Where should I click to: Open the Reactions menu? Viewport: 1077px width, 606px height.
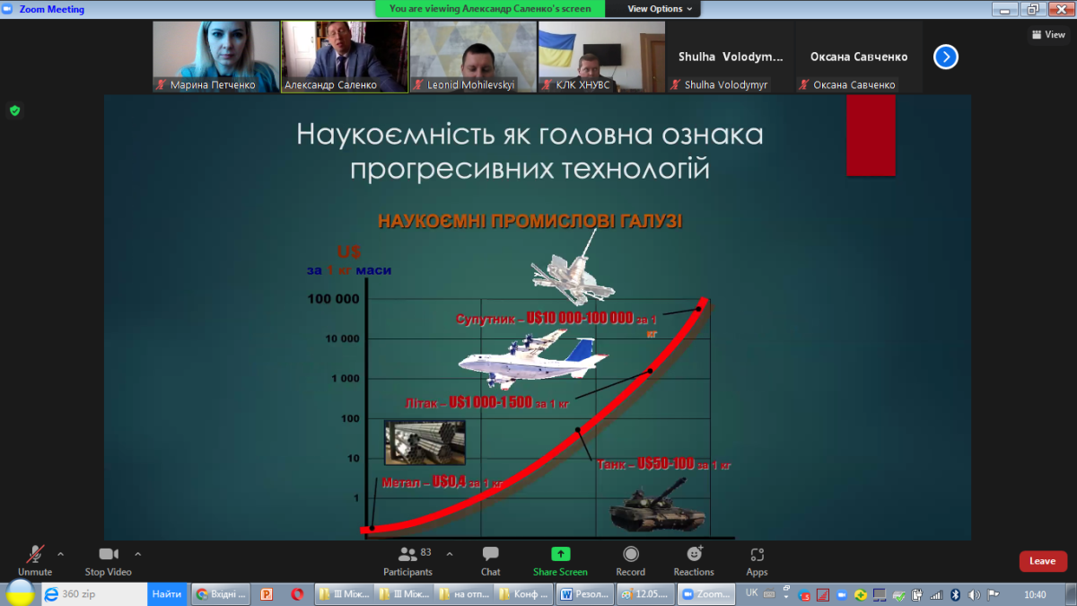pos(694,561)
